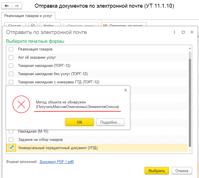Click the 'Выбрать' button
The image size is (199, 178).
156,171
